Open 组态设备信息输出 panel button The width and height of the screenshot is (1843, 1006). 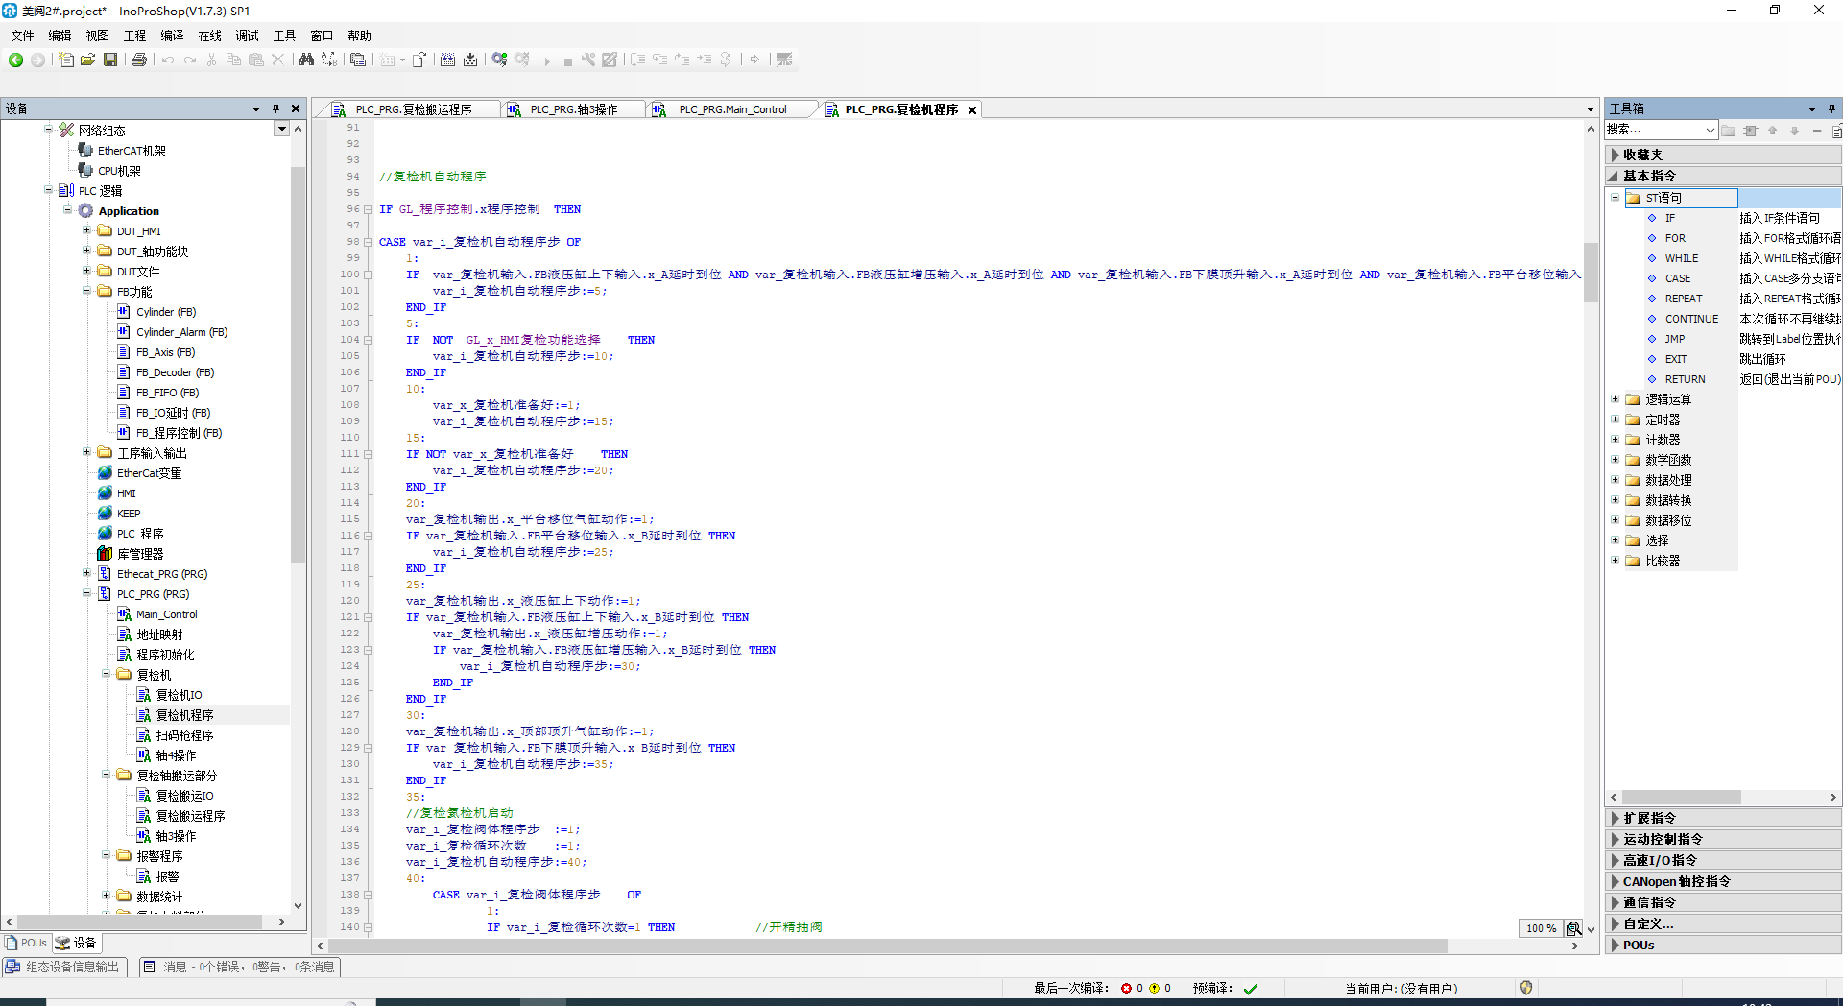[63, 967]
